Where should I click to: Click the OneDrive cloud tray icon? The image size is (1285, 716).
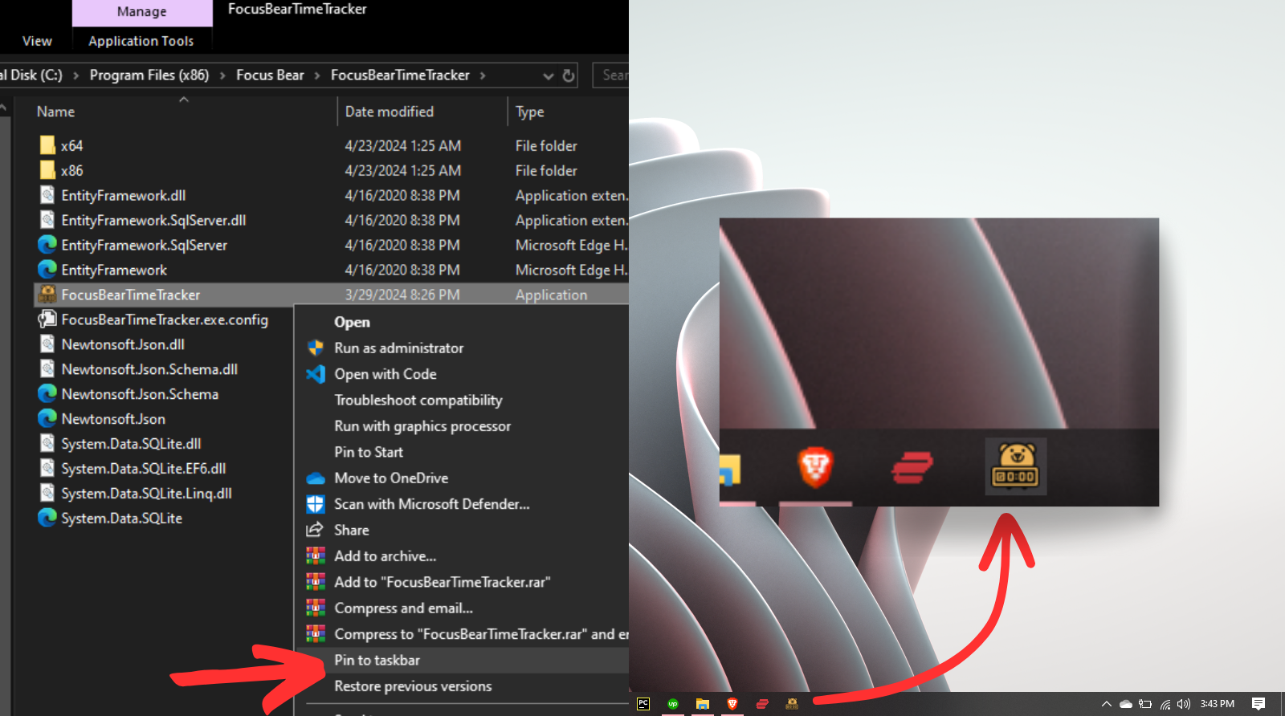click(x=1126, y=704)
